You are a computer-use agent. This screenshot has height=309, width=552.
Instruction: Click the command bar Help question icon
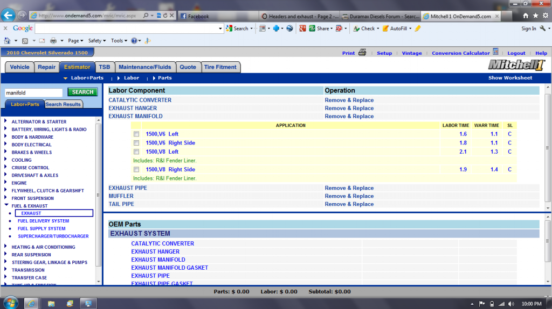tap(134, 41)
